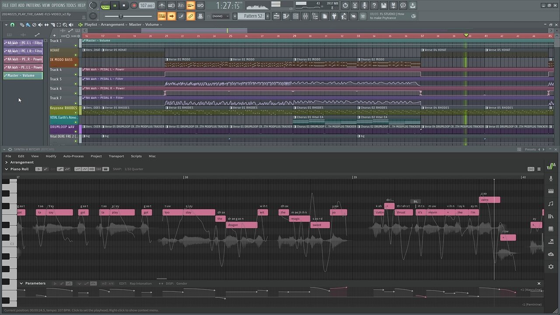560x315 pixels.
Task: Click the 'dragon' note in piano roll
Action: [241, 225]
